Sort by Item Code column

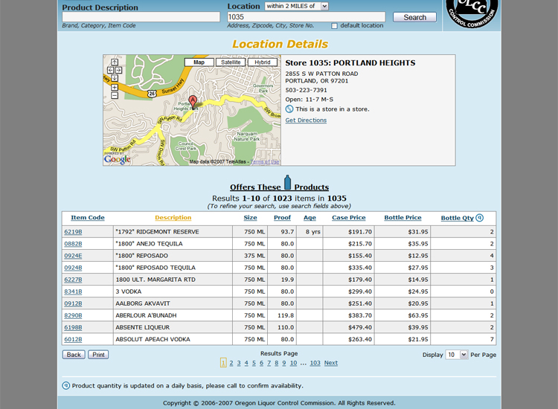[x=88, y=218]
